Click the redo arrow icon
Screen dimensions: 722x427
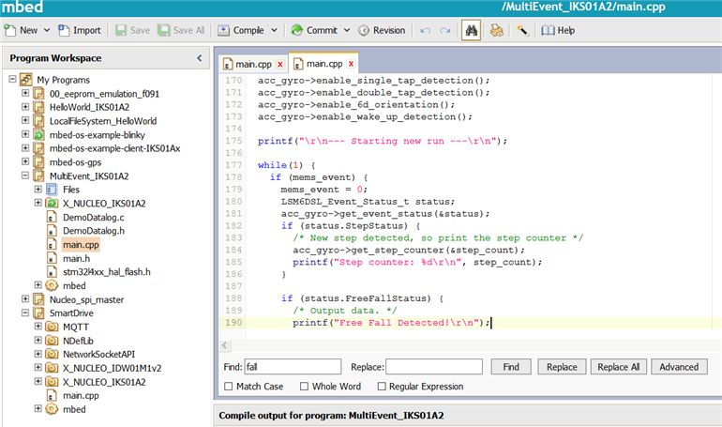click(444, 30)
